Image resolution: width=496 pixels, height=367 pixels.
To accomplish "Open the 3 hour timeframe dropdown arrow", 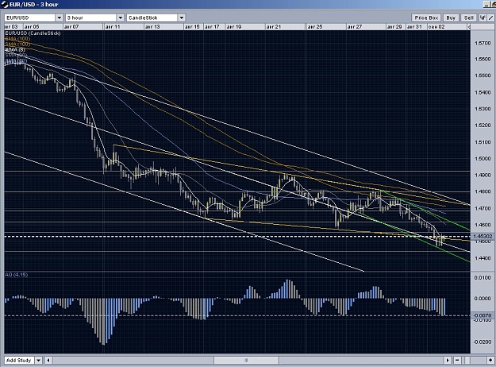I will point(120,17).
